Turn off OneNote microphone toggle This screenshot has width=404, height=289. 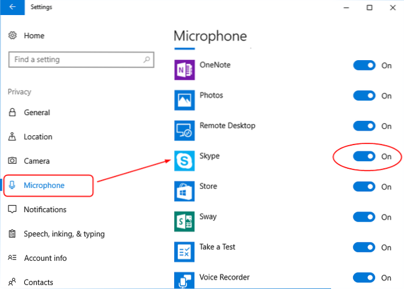364,65
